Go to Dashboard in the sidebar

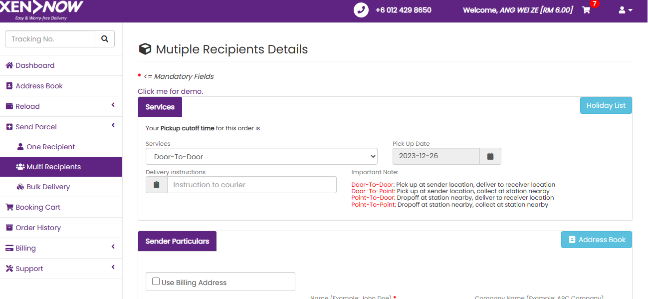[35, 65]
